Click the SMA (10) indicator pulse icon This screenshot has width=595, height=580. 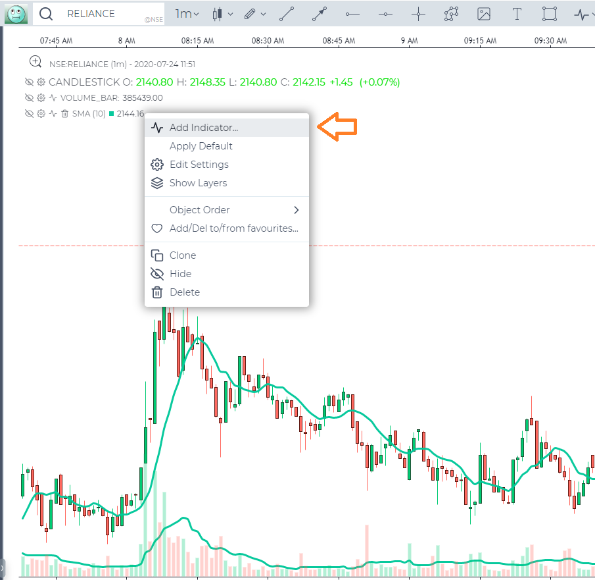pyautogui.click(x=53, y=114)
